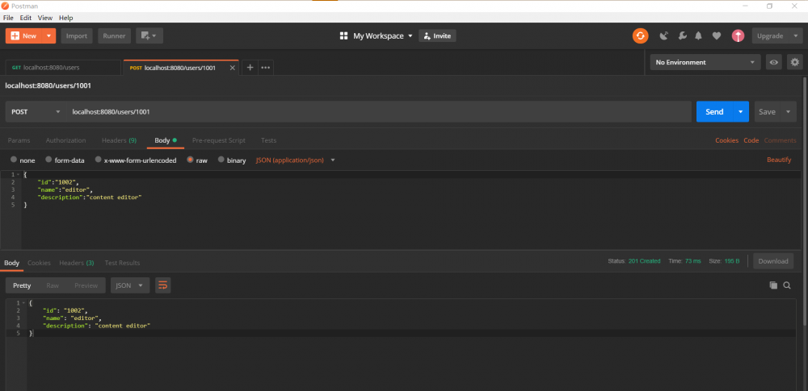
Task: Open the wrench settings icon
Action: [x=682, y=36]
